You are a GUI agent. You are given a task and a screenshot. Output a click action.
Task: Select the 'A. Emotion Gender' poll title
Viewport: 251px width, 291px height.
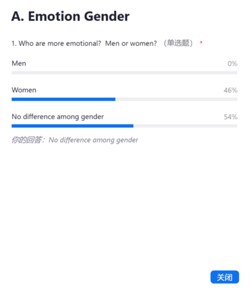(x=70, y=16)
